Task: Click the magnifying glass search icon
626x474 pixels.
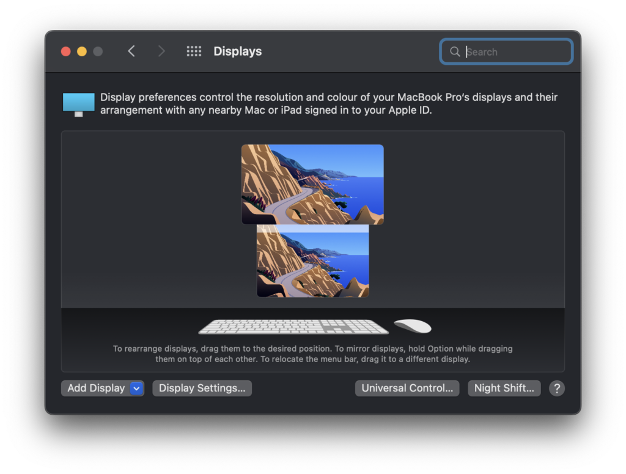Action: [455, 51]
